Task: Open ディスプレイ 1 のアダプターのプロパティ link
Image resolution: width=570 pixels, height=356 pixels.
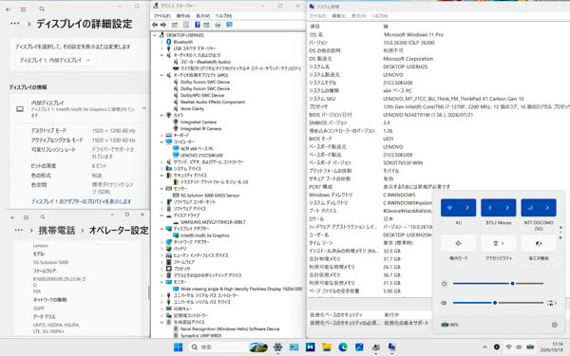Action: (81, 201)
